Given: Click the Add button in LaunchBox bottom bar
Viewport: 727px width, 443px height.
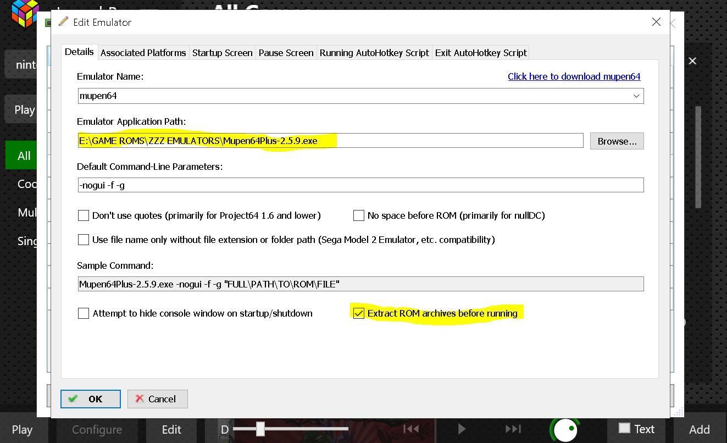Looking at the screenshot, I should point(700,430).
